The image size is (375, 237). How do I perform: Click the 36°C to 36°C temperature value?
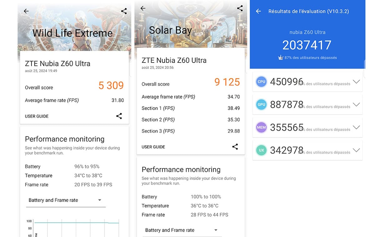205,206
